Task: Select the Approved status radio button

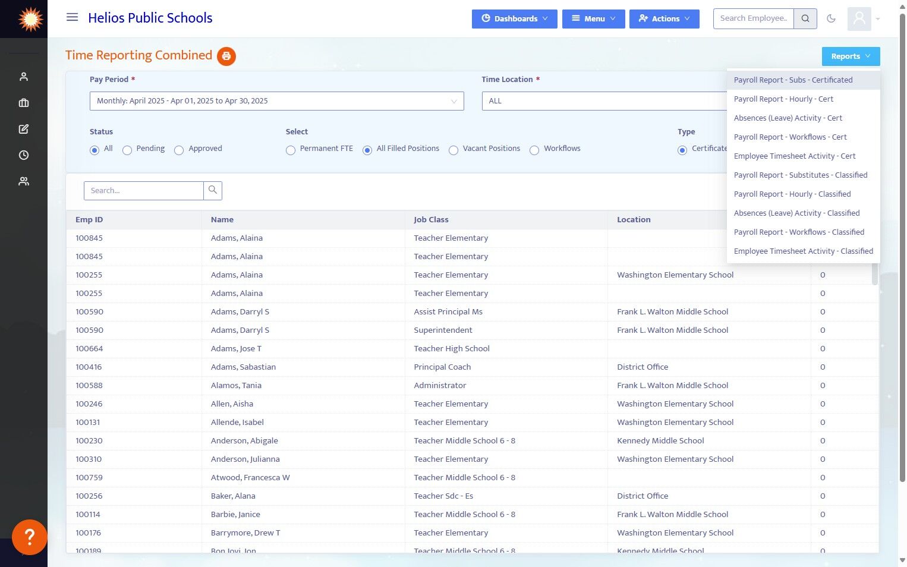Action: point(179,150)
